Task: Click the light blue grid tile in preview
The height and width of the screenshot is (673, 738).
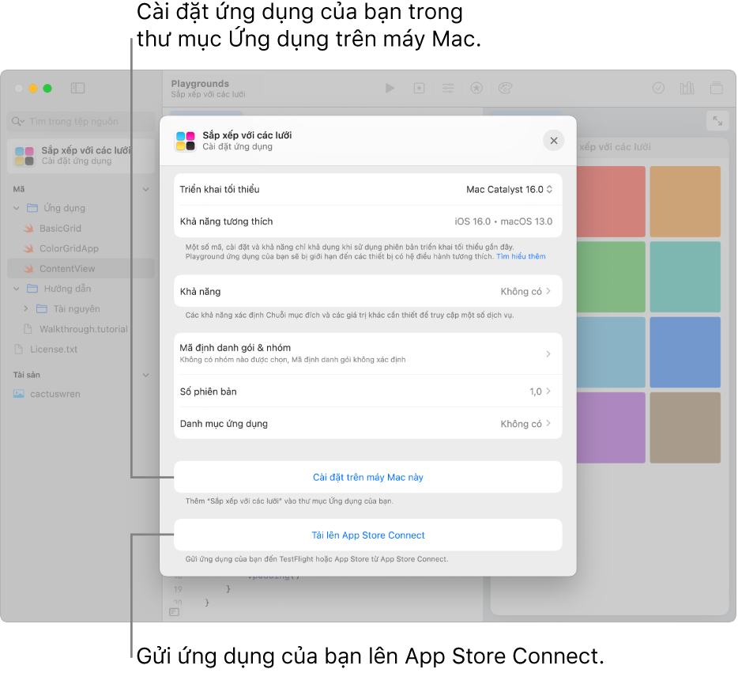Action: pos(611,352)
